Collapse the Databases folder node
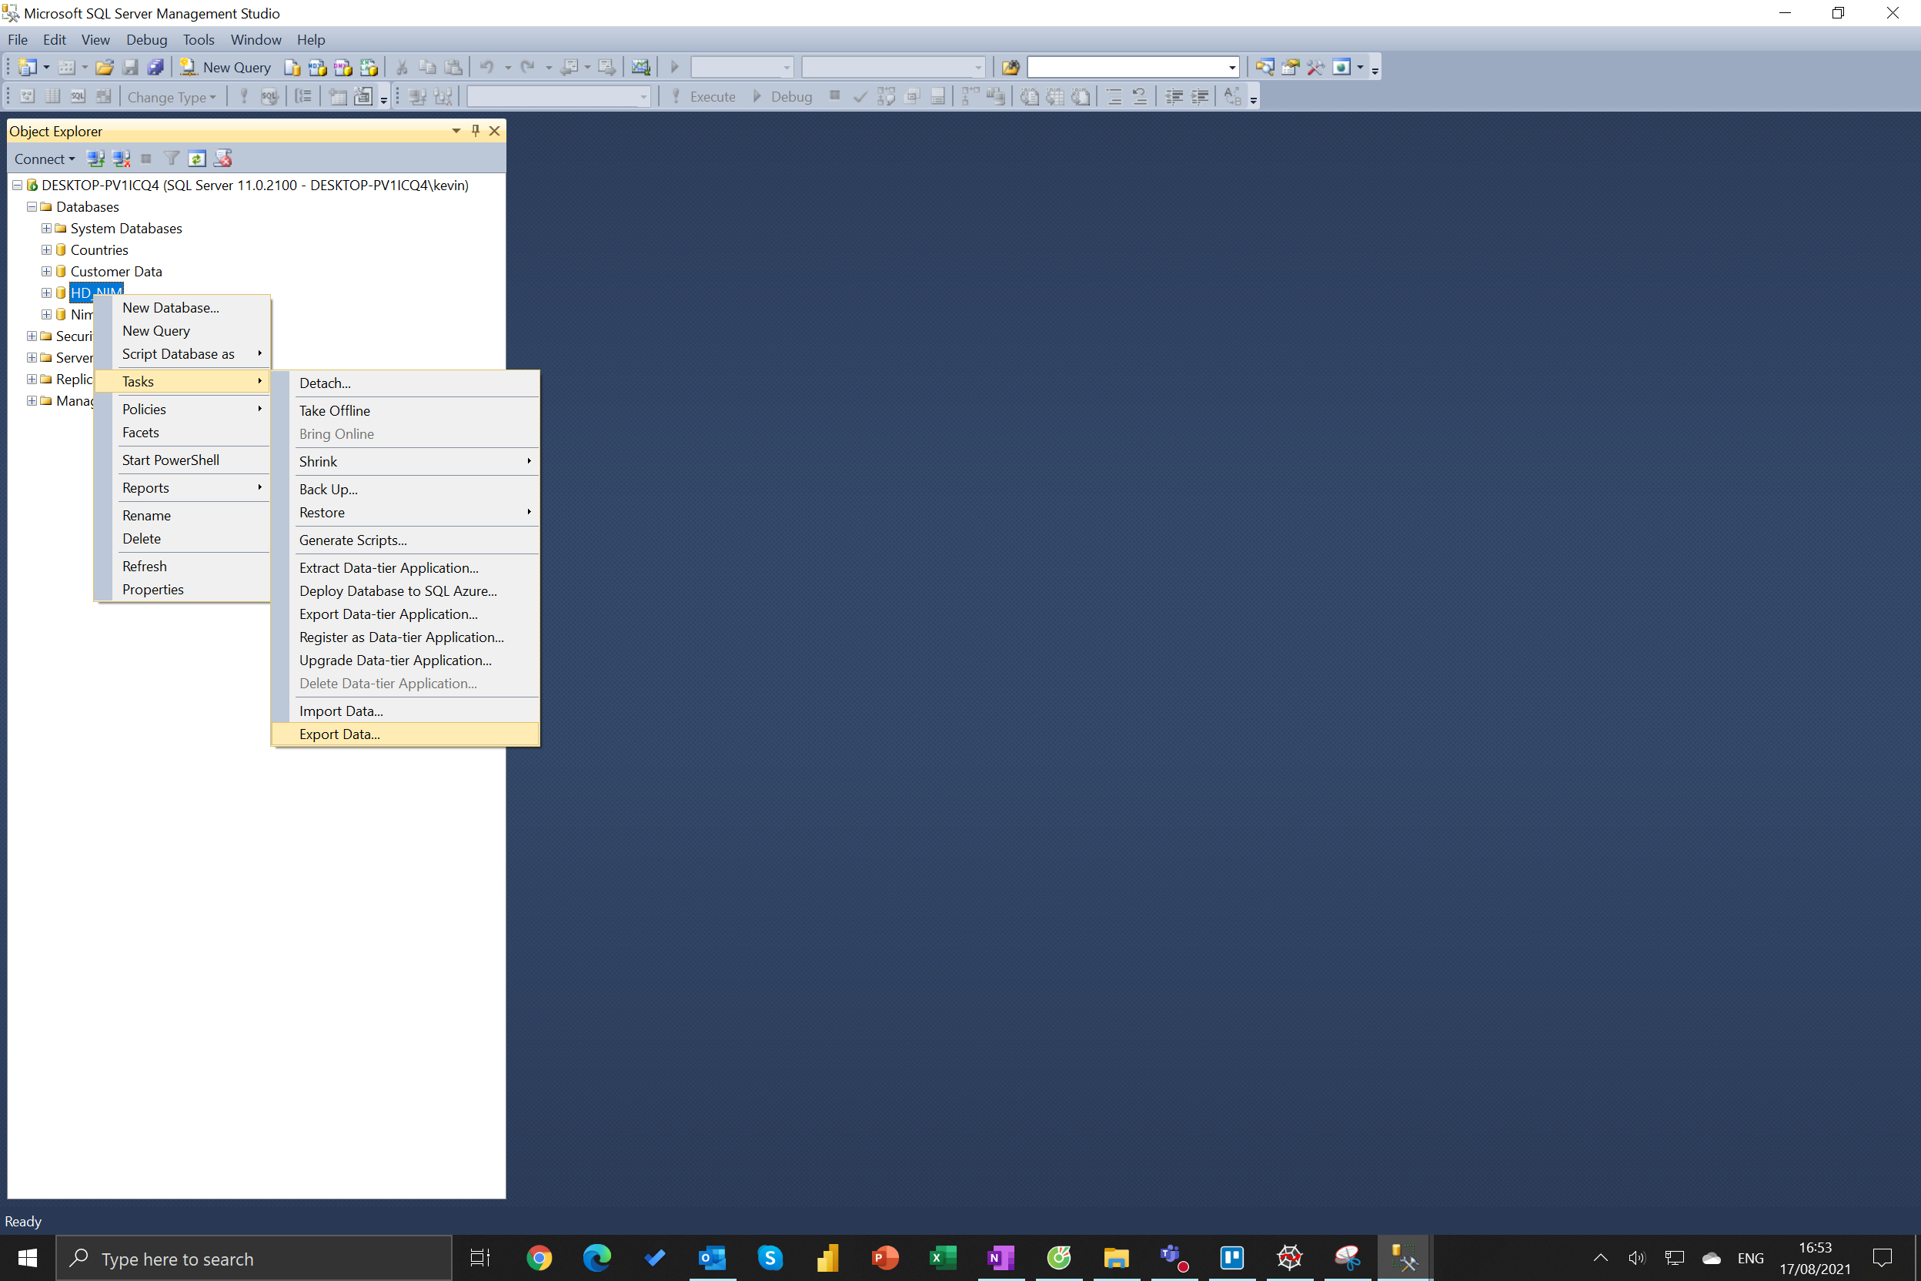This screenshot has height=1281, width=1921. (32, 206)
